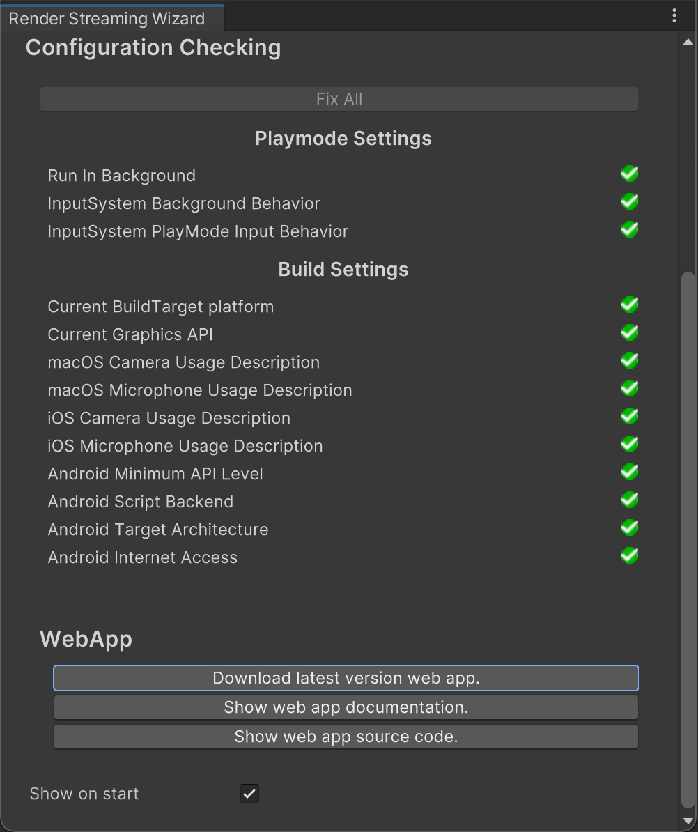
Task: Click the InputSystem Background Behavior checkmark icon
Action: pos(630,202)
